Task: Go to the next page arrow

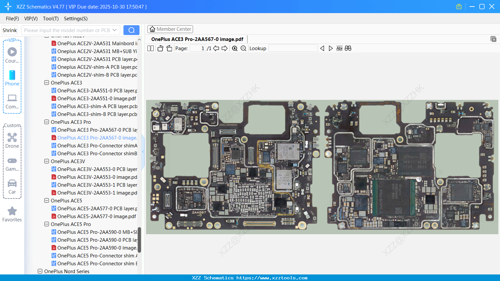Action: [225, 48]
